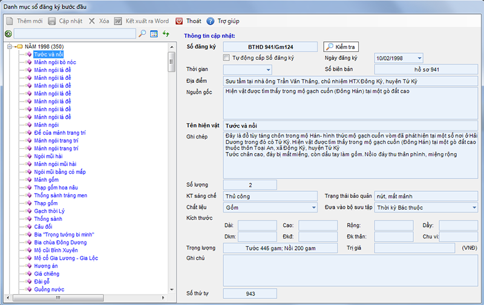The height and width of the screenshot is (305, 484).
Task: Click the folder icon of NĂM 1998
Action: (20, 47)
